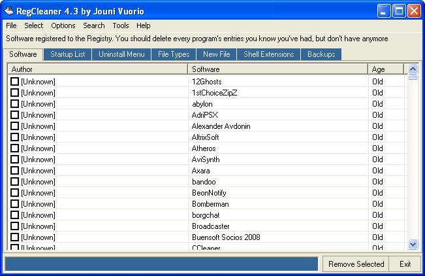This screenshot has width=425, height=276.
Task: Select the AviSynth software name
Action: [206, 160]
